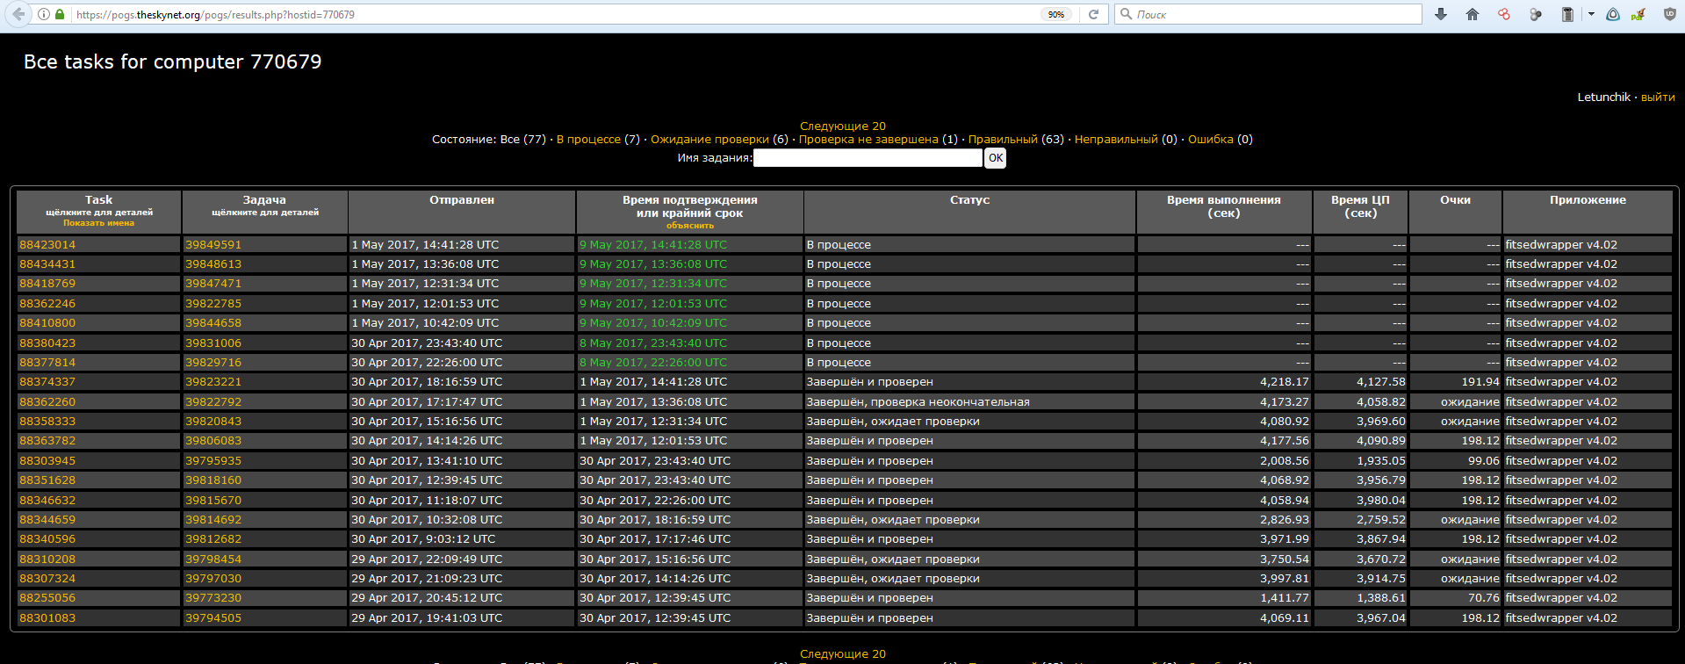Click the bottom Следующие 20 link
The height and width of the screenshot is (664, 1685).
coord(843,653)
